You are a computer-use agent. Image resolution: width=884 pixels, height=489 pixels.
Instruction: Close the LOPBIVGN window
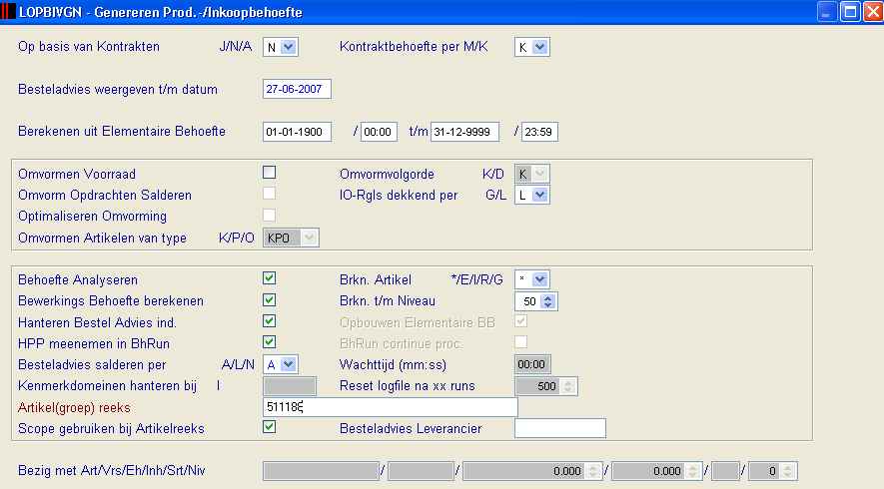click(x=873, y=12)
